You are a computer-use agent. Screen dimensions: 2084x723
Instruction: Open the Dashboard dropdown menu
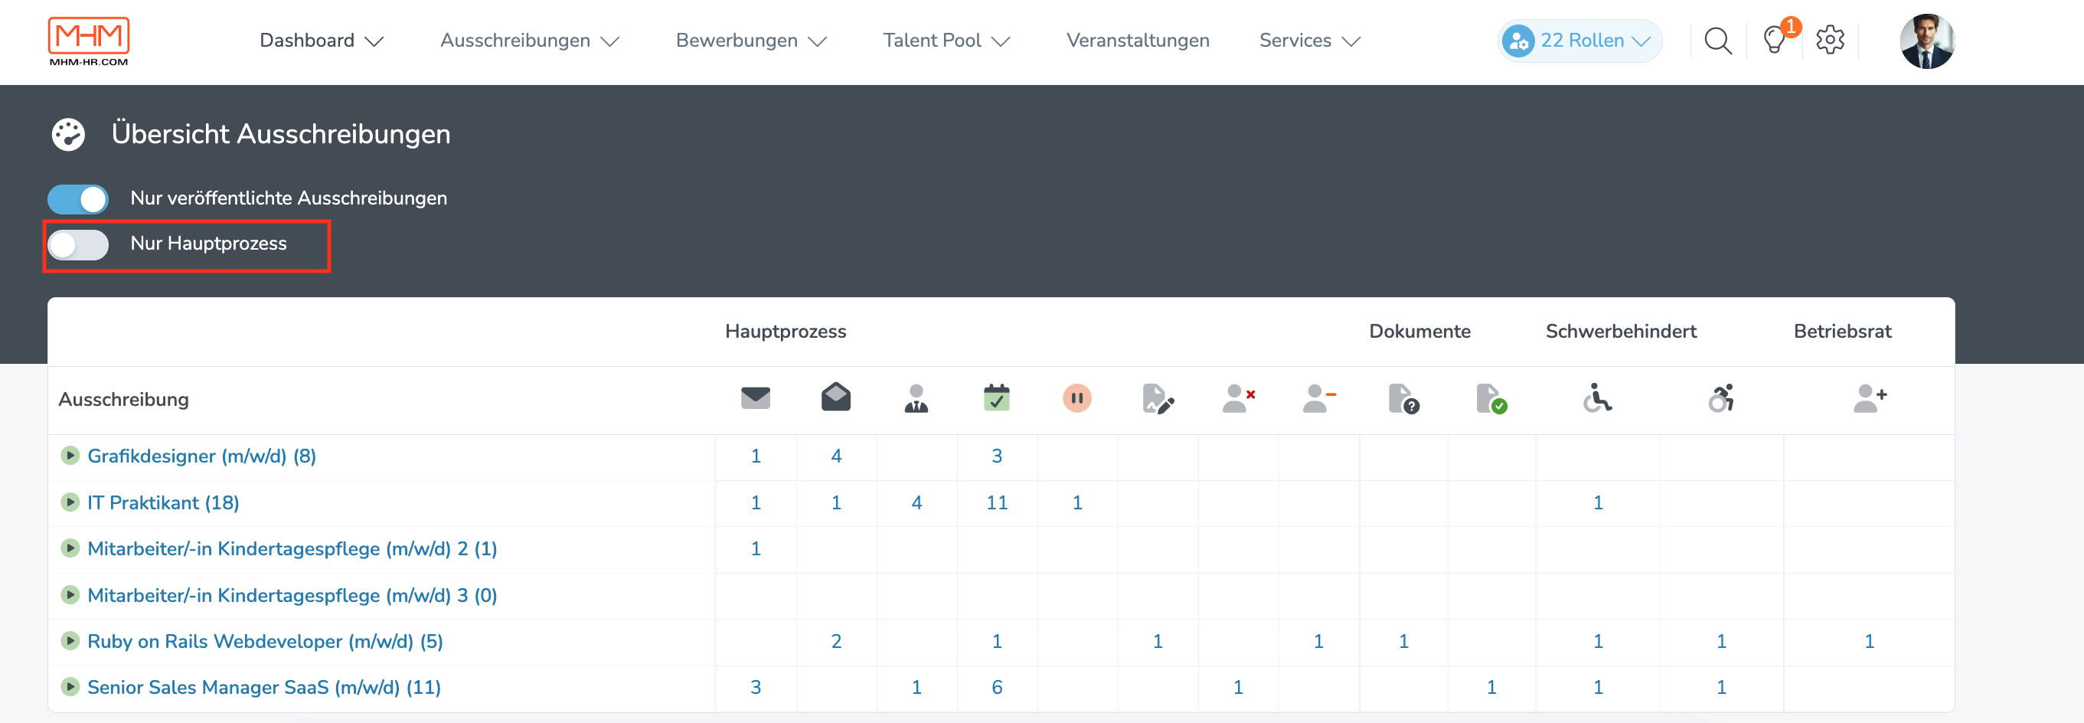pos(322,41)
